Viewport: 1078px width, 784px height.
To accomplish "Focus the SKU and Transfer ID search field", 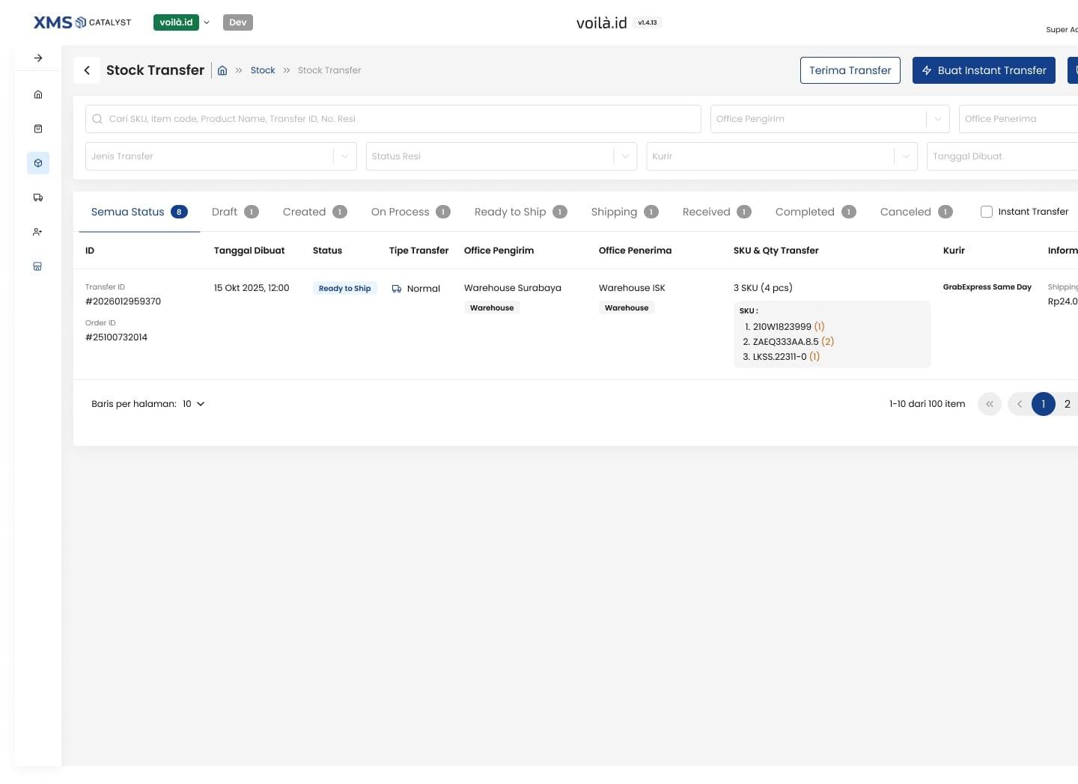I will (393, 119).
